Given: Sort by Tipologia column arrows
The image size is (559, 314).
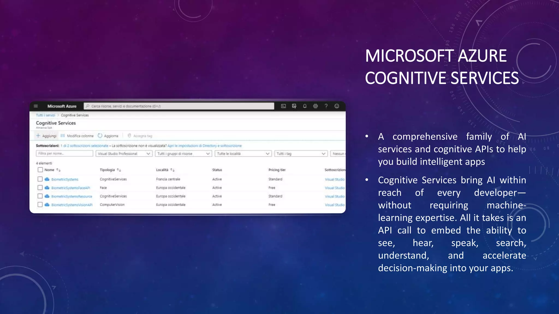Looking at the screenshot, I should [x=119, y=170].
